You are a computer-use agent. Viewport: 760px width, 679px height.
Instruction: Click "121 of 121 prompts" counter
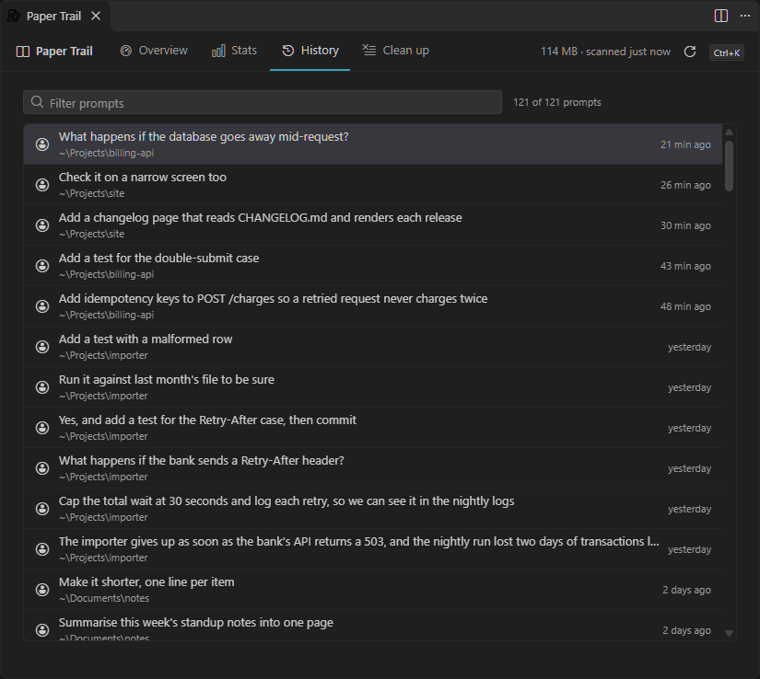point(557,102)
